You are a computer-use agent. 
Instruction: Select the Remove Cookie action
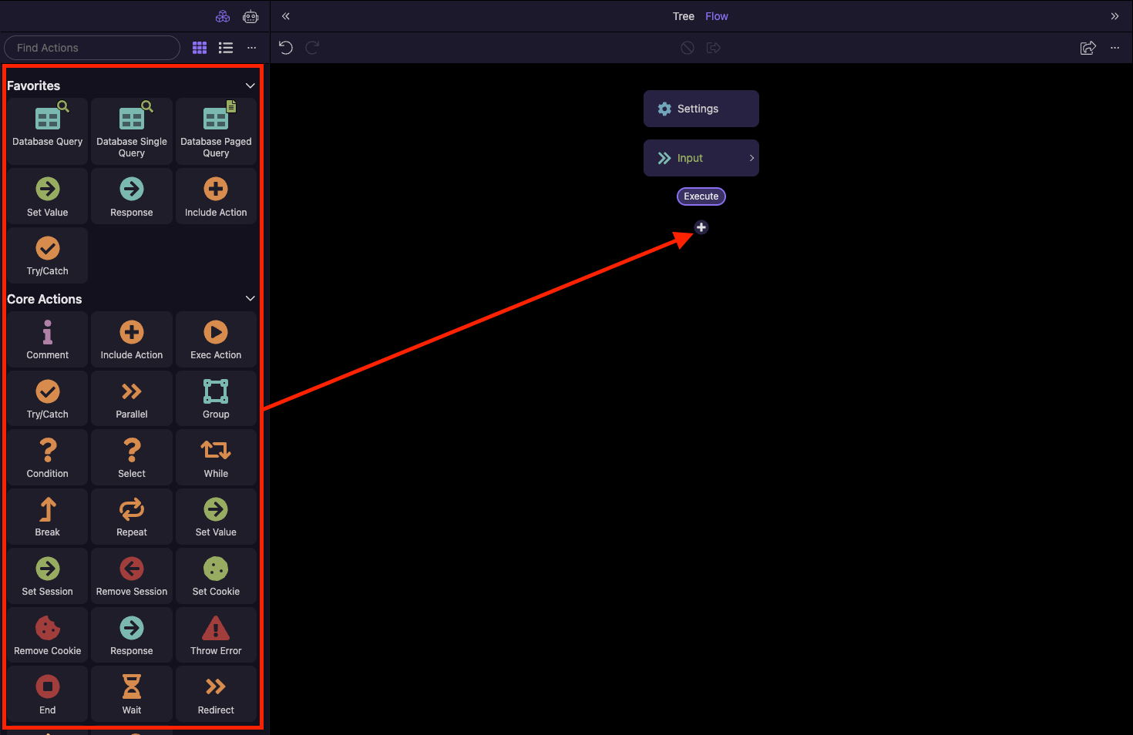click(x=48, y=635)
